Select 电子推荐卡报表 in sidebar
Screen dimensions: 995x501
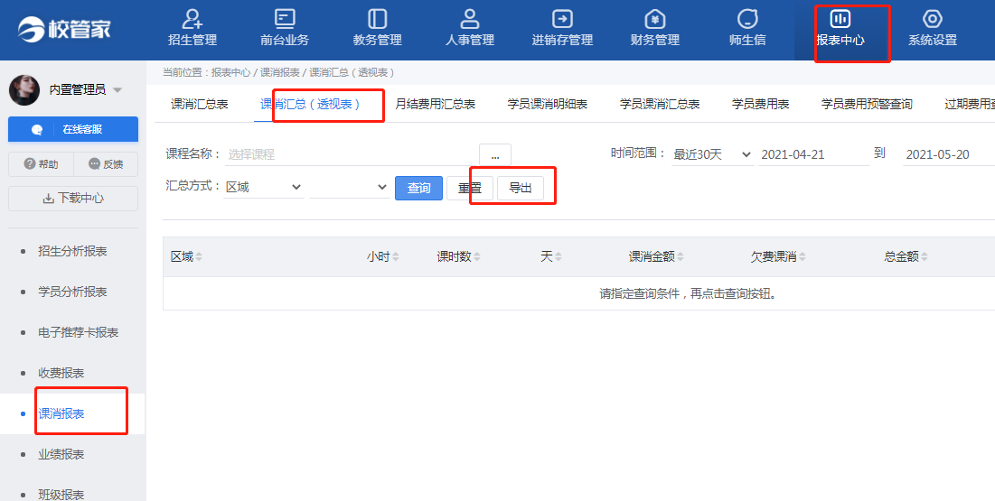click(x=78, y=332)
